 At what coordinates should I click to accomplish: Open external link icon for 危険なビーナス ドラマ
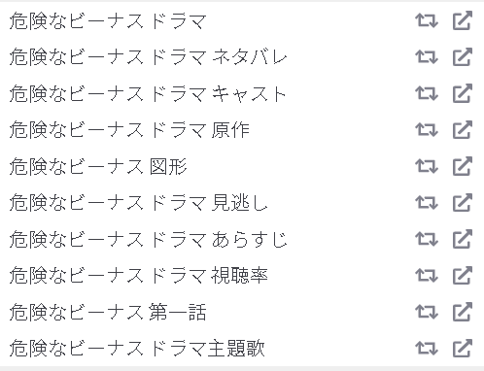click(x=463, y=20)
